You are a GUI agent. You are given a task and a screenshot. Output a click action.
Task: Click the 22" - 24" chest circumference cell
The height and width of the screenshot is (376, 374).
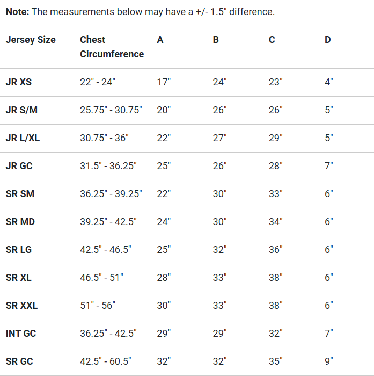tap(98, 82)
